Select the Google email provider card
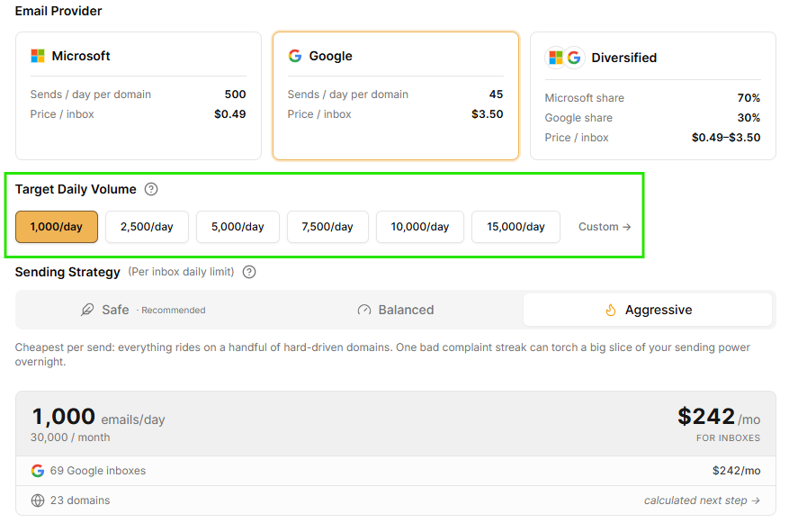This screenshot has height=523, width=789. click(396, 95)
